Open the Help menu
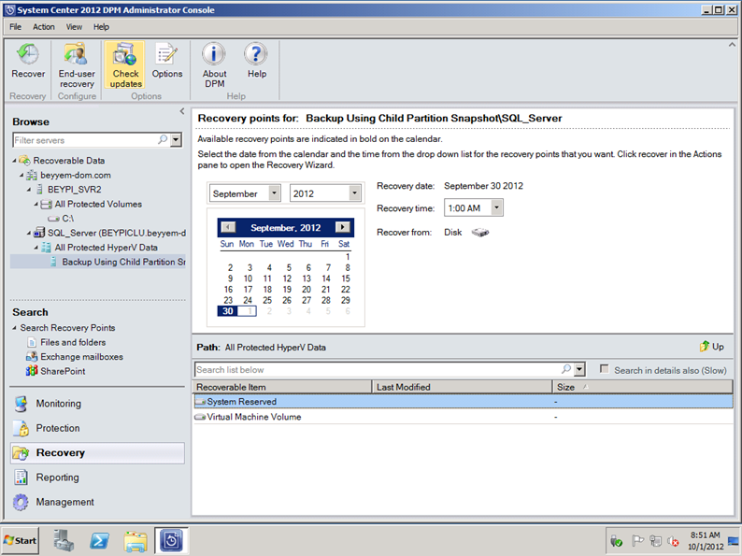742x556 pixels. (x=101, y=27)
